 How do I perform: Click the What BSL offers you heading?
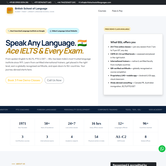[x=123, y=42]
